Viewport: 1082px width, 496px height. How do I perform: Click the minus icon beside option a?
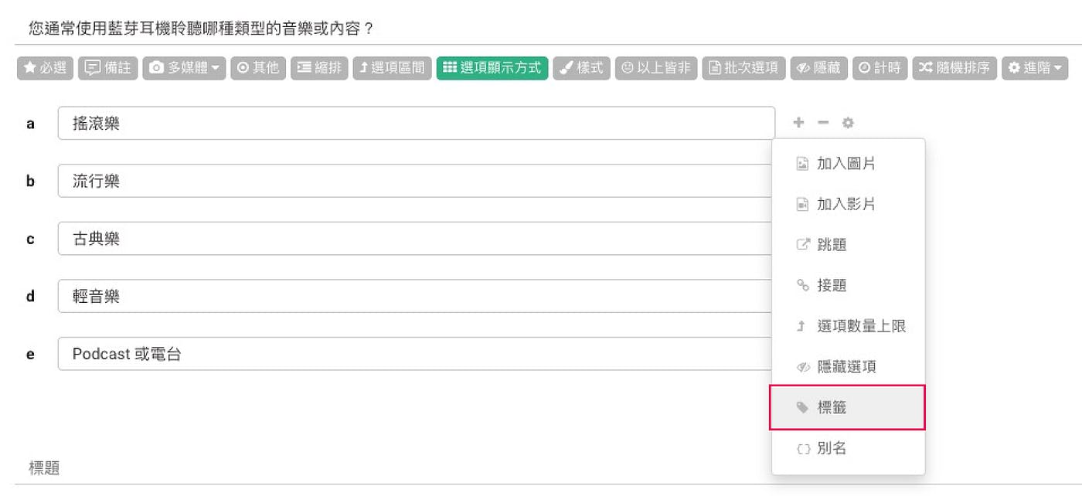[823, 123]
